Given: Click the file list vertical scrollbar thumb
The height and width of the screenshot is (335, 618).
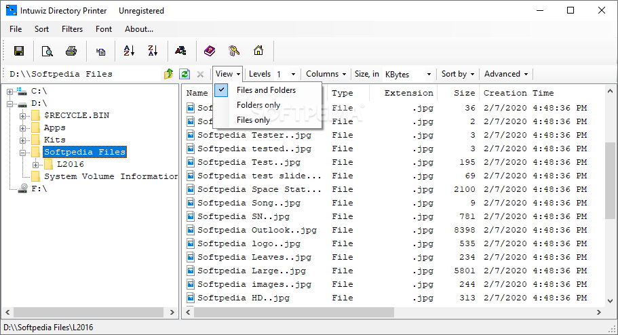Looking at the screenshot, I should coord(610,180).
